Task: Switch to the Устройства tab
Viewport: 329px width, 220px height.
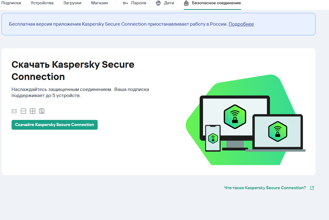Action: coord(42,3)
